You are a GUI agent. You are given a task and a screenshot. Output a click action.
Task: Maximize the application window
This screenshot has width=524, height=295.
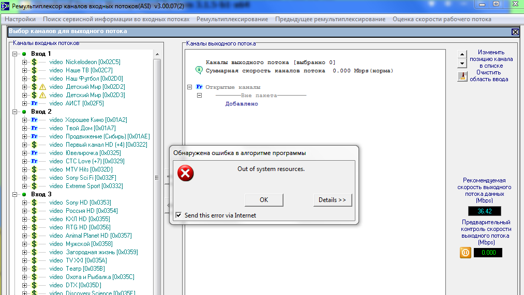496,4
